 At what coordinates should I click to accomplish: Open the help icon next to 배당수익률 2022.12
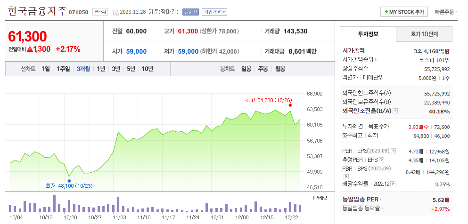point(393,184)
